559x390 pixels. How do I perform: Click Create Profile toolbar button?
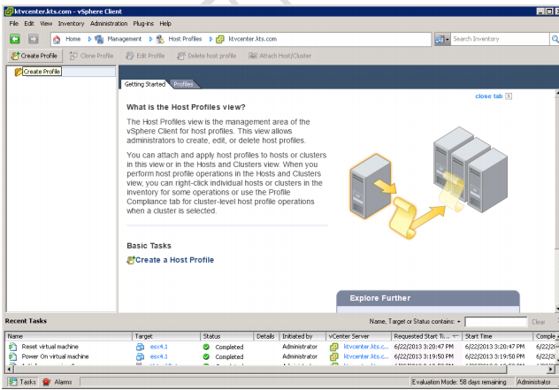pos(35,56)
